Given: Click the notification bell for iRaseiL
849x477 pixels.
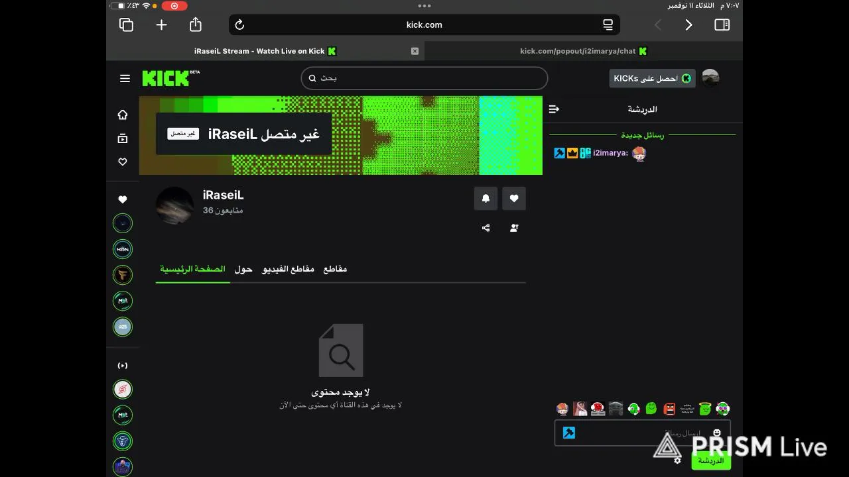Looking at the screenshot, I should (x=486, y=198).
